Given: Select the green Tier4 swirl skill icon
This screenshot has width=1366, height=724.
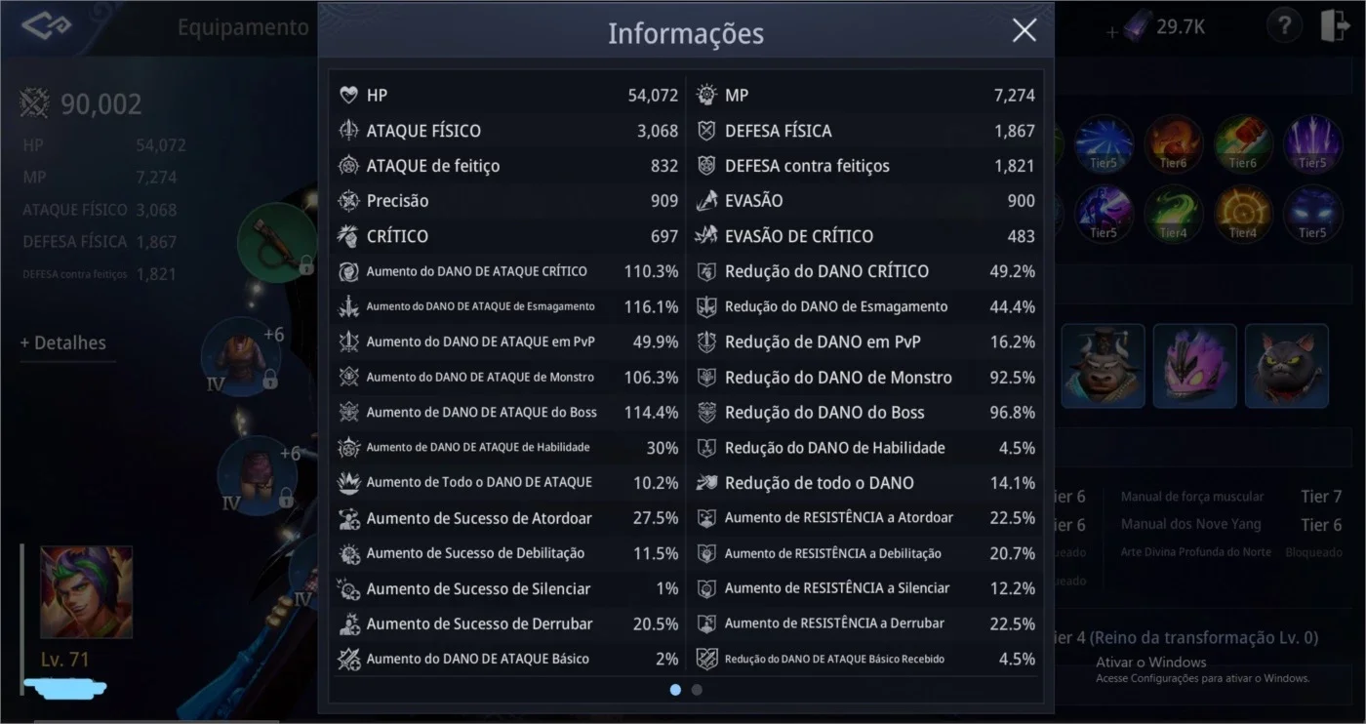Looking at the screenshot, I should (x=1173, y=214).
